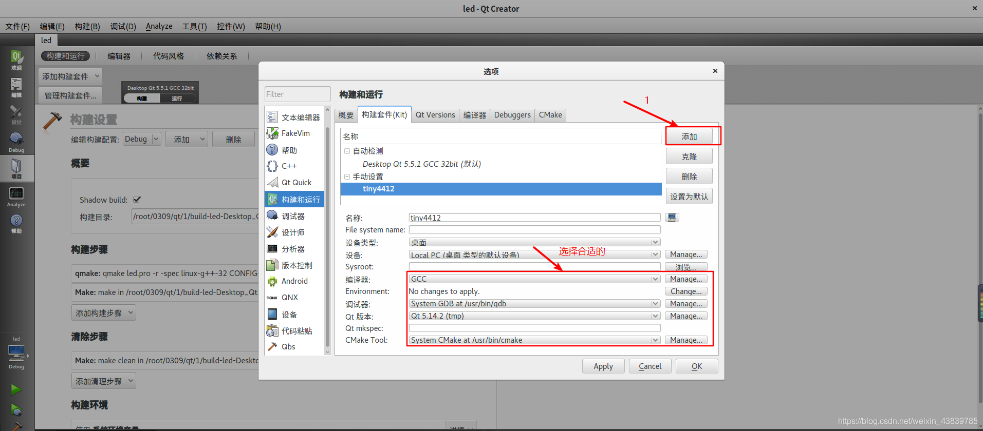Select the Projects mode icon

tap(16, 169)
